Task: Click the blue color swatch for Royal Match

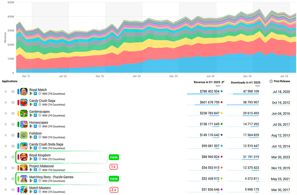Action: coord(18,92)
